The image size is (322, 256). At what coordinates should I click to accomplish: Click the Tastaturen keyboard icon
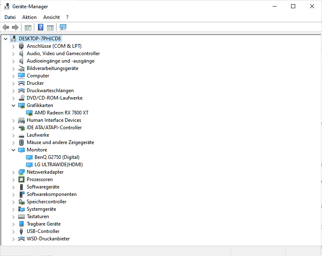point(21,216)
